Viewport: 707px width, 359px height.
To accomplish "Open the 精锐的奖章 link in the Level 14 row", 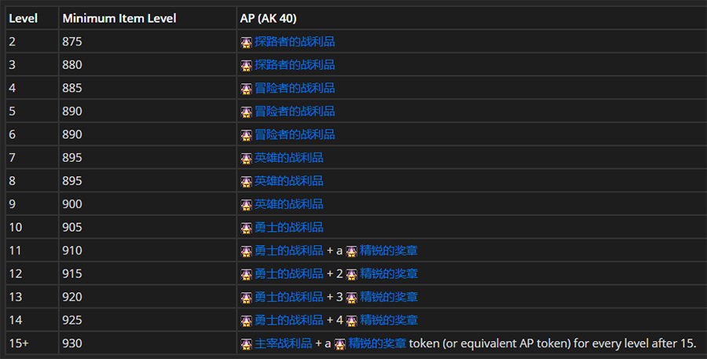I will pyautogui.click(x=389, y=321).
